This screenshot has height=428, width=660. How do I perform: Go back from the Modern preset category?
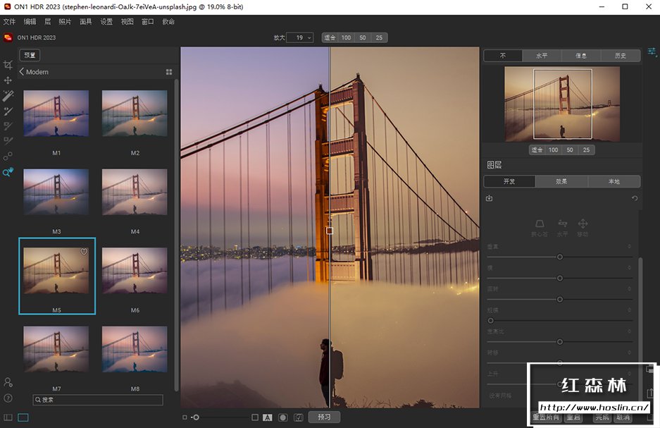pyautogui.click(x=22, y=72)
